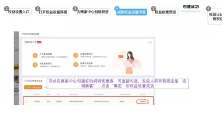
Task: Open step 权益创意预览
Action: (166, 12)
